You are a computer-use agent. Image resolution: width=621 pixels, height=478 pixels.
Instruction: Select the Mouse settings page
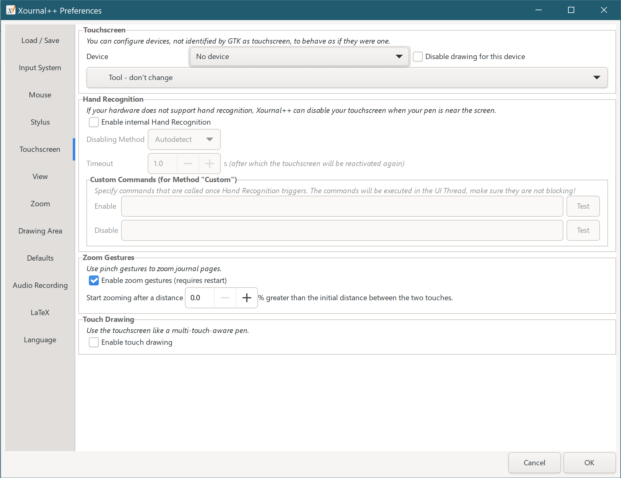[x=40, y=95]
